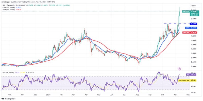Click the 1.0000 price level on the scale
Viewport: 203px width, 101px height.
[193, 53]
